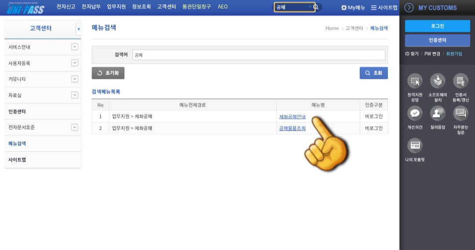This screenshot has height=250, width=475.
Task: Collapse the 고객센터 sidebar arrow
Action: pos(78,29)
